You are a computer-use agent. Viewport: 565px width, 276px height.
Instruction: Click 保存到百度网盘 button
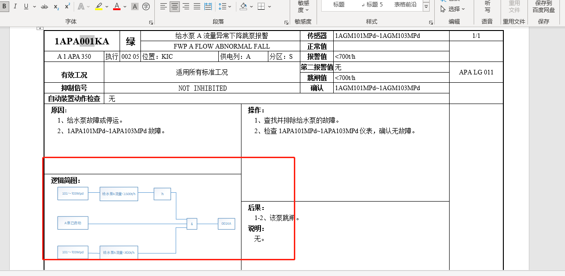[x=543, y=6]
